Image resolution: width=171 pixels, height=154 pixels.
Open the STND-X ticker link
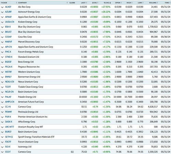tap(9, 57)
